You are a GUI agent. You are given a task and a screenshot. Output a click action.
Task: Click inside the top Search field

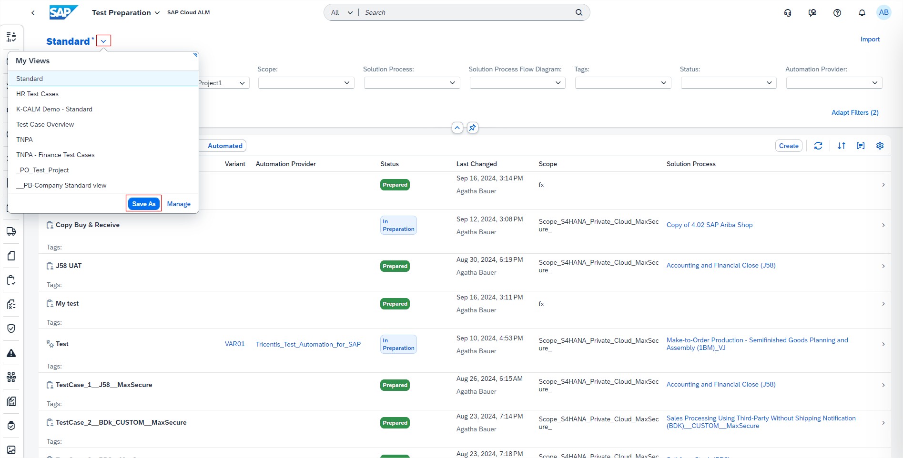[x=467, y=12]
